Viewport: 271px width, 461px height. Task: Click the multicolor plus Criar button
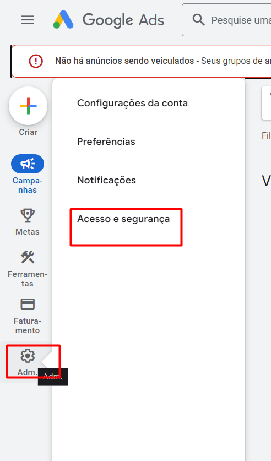(x=28, y=106)
